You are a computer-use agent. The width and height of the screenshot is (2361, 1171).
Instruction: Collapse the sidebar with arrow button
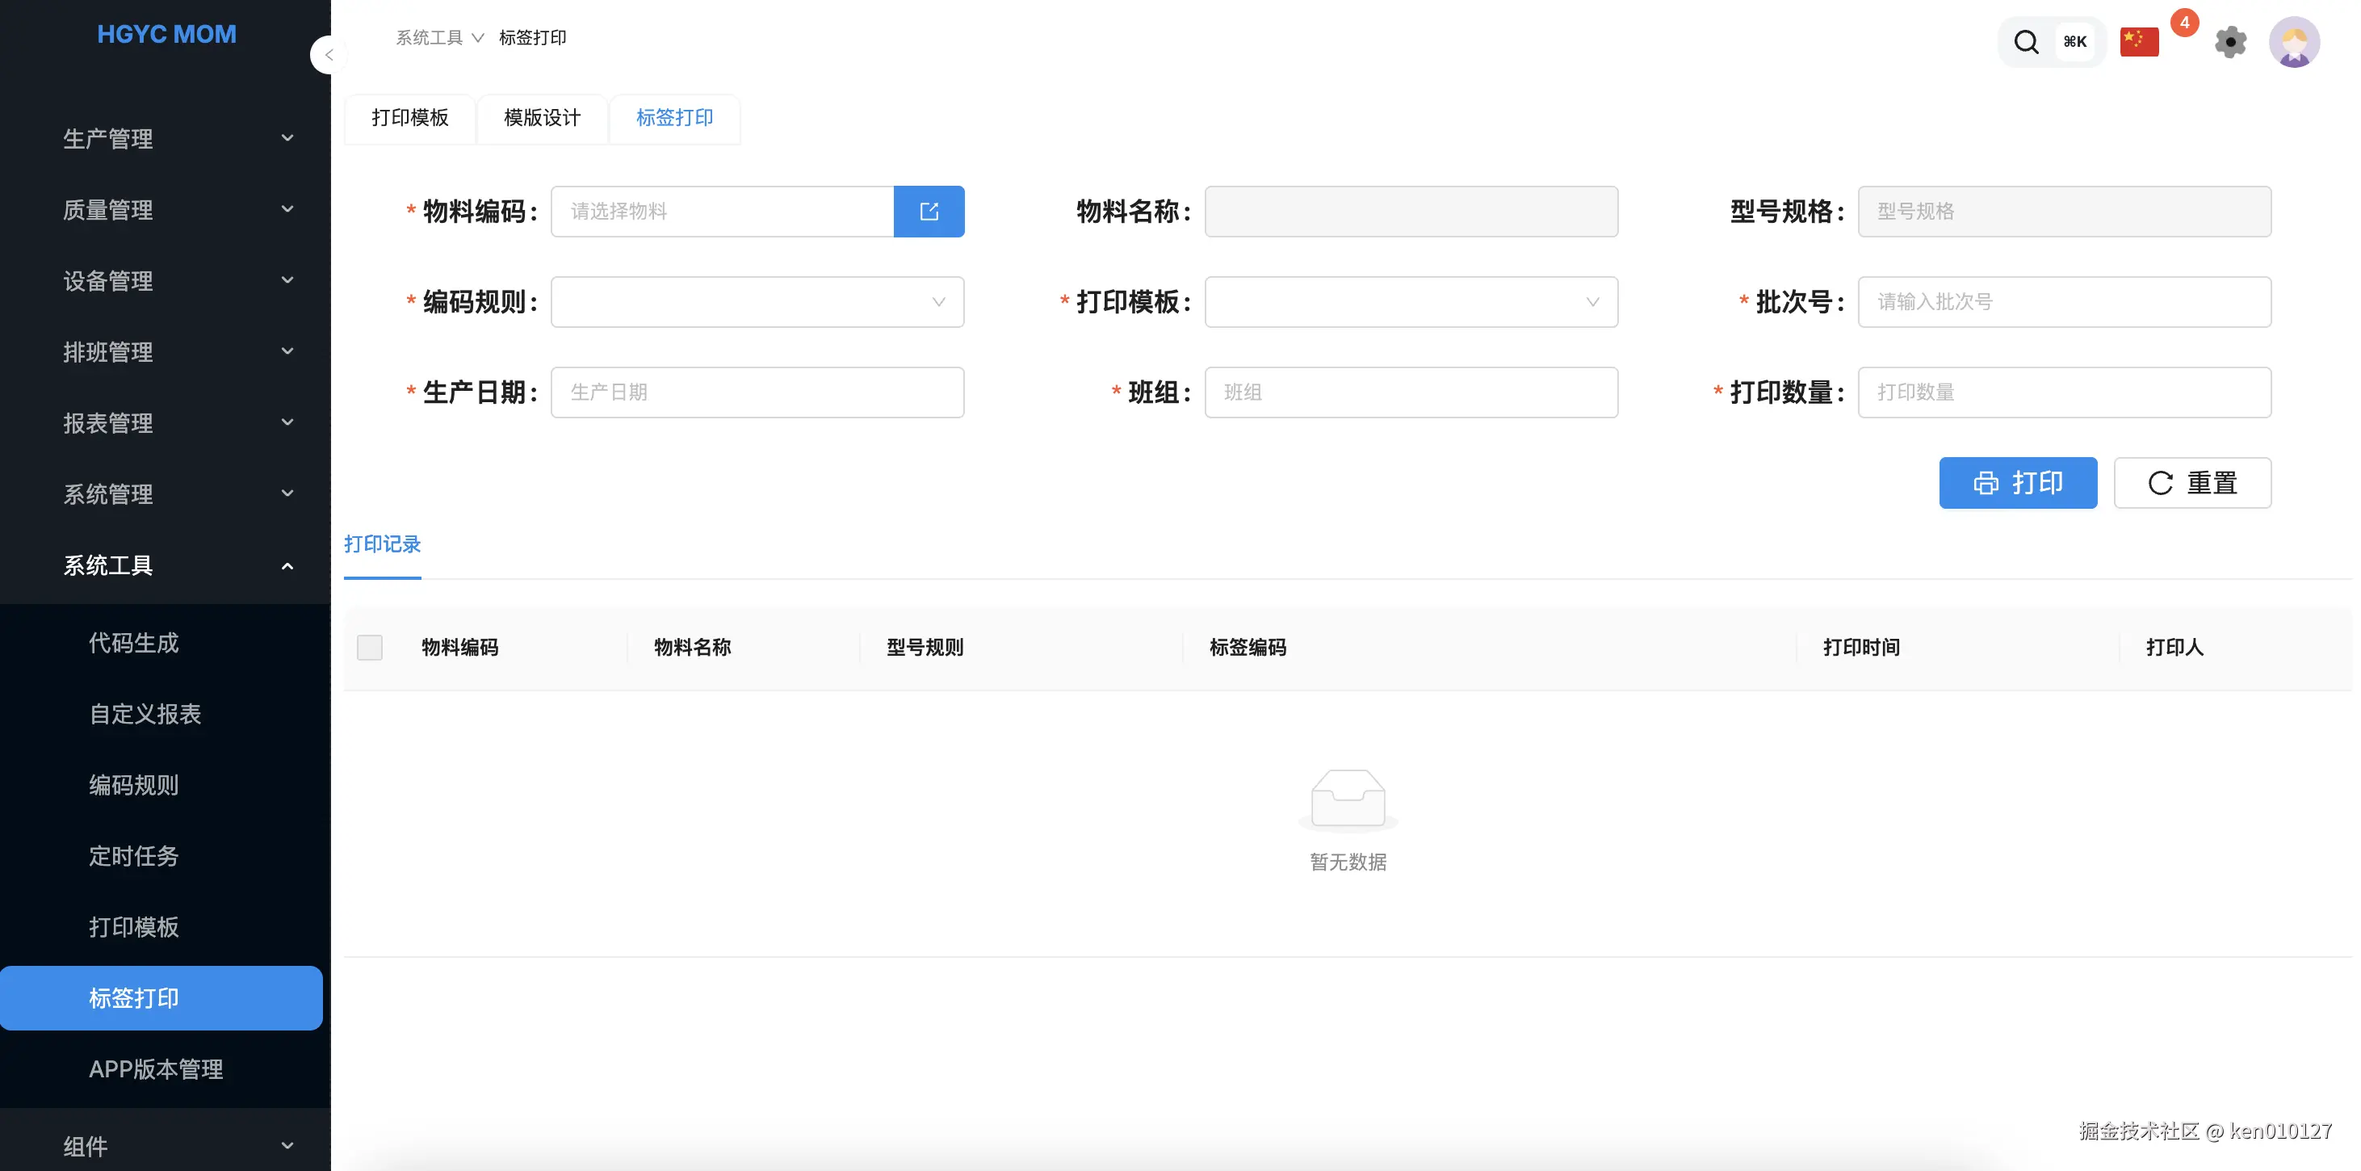point(327,55)
